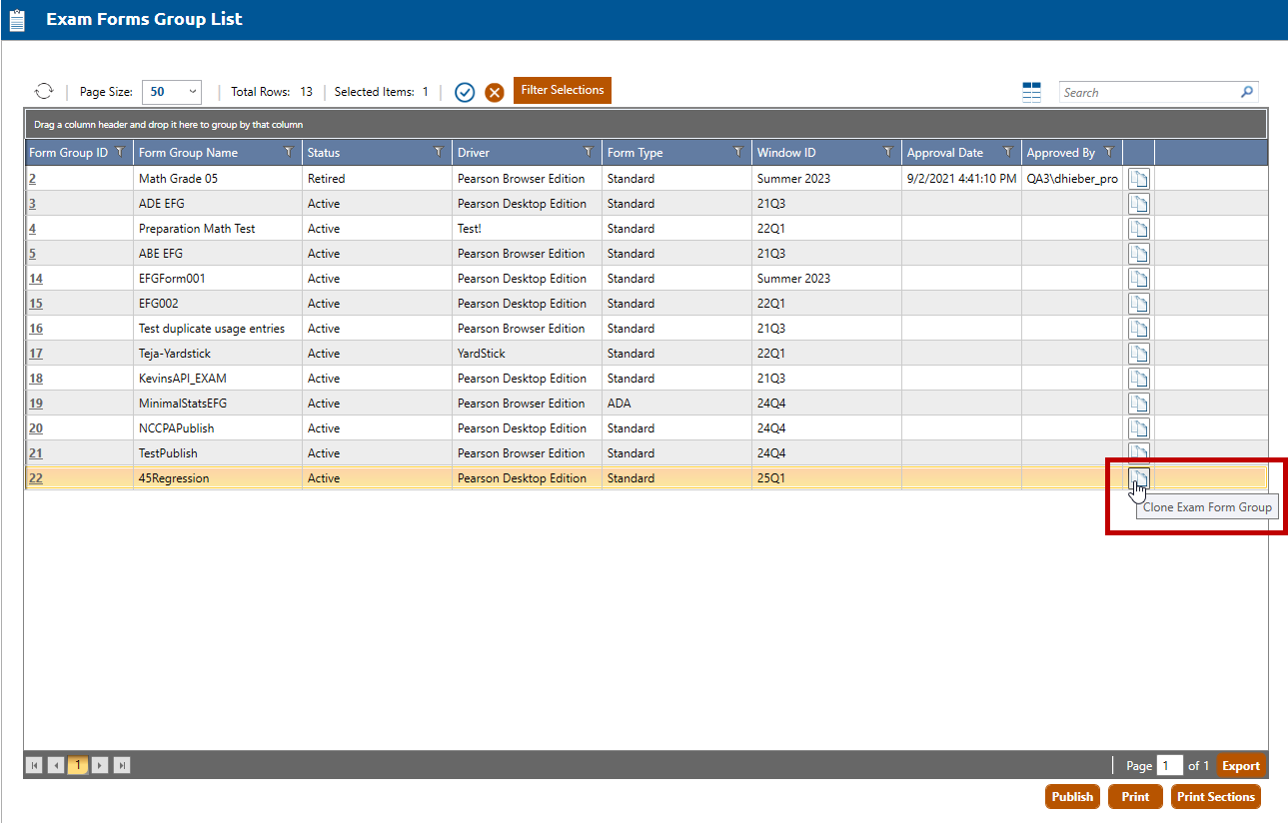The height and width of the screenshot is (823, 1288).
Task: Clone the Teja-Yardstick form group
Action: 1139,354
